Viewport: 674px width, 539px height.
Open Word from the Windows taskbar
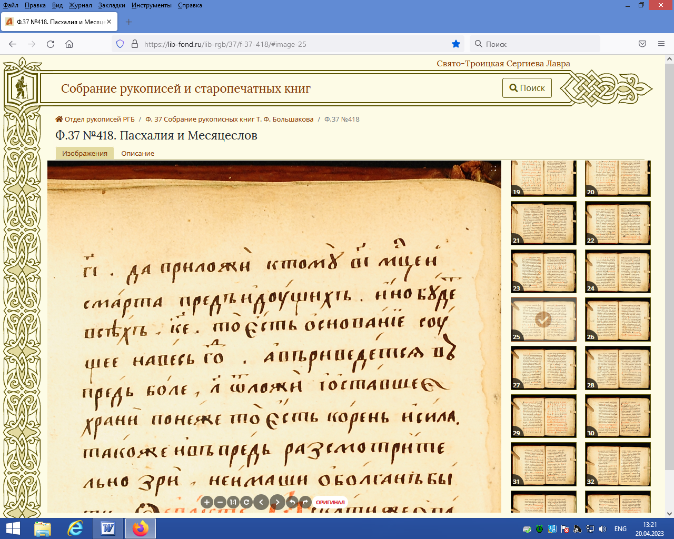click(x=108, y=528)
